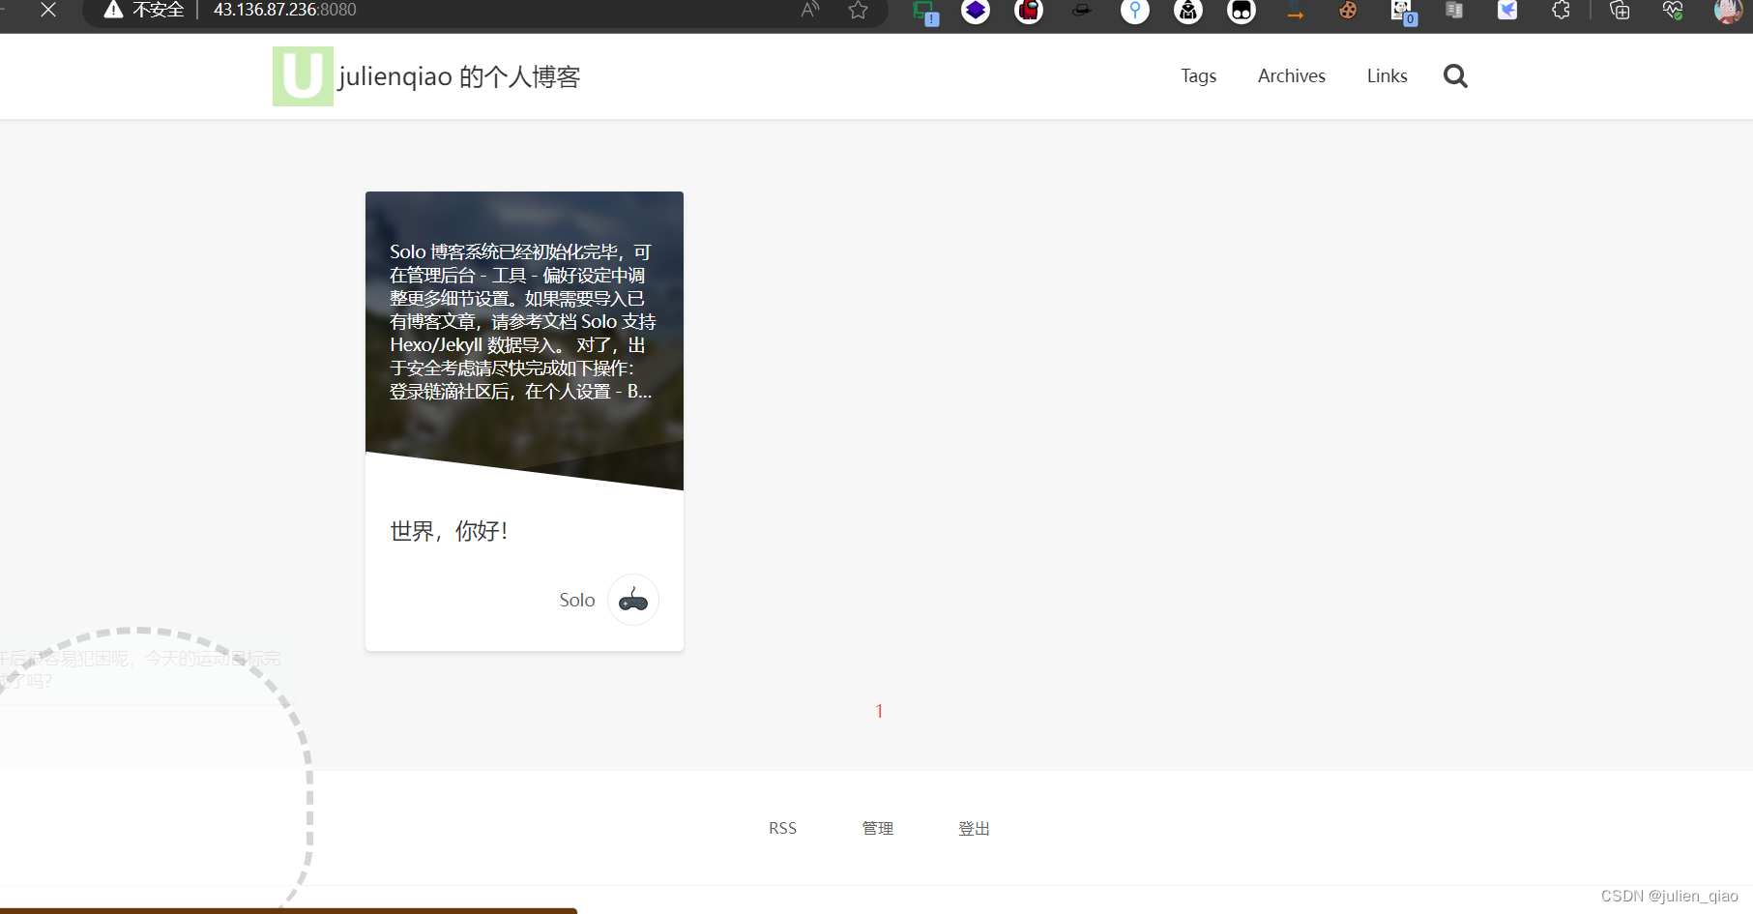1753x914 pixels.
Task: Open the green monitor extension with alert badge
Action: click(925, 12)
